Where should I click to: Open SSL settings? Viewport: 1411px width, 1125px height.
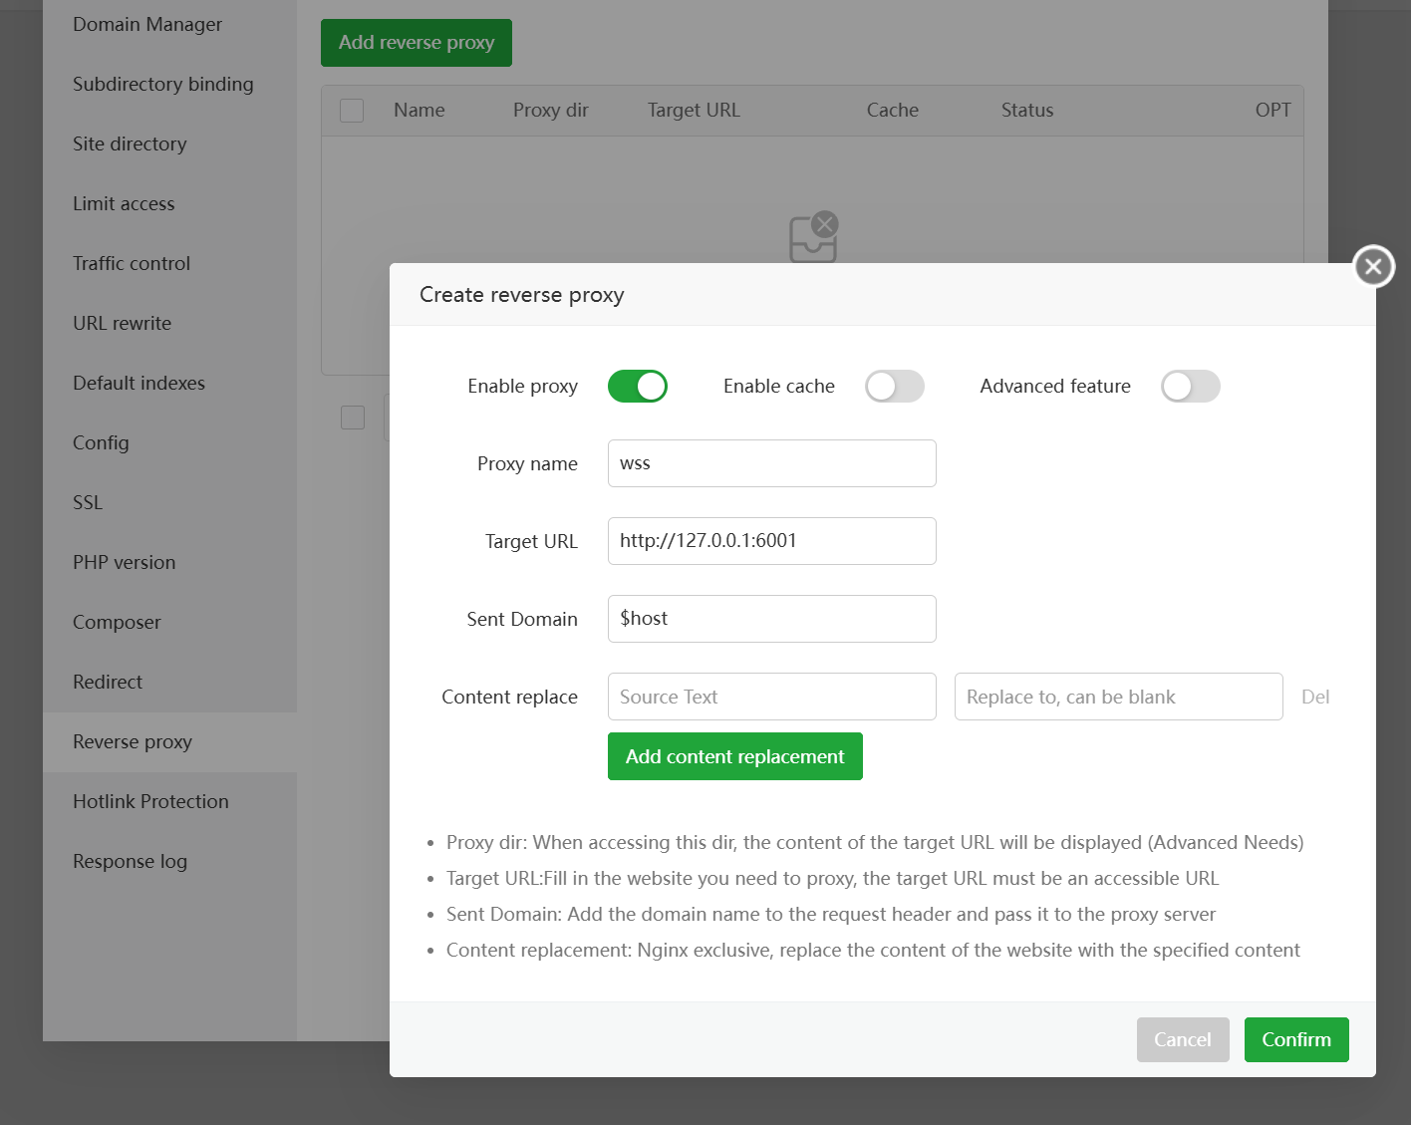(x=169, y=502)
